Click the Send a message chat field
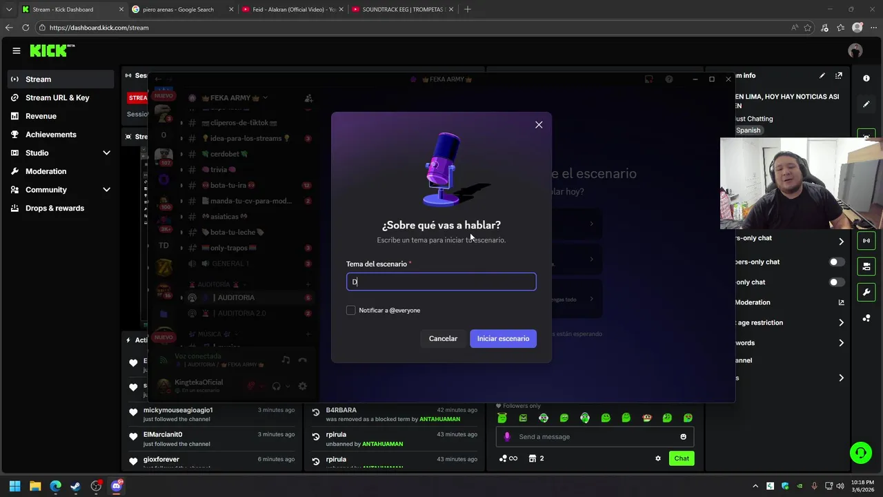Viewport: 883px width, 497px height. pos(593,437)
